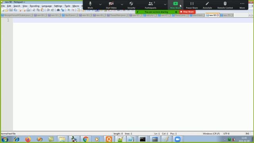The height and width of the screenshot is (143, 254).
Task: Click the Save toolbar icon
Action: click(11, 10)
